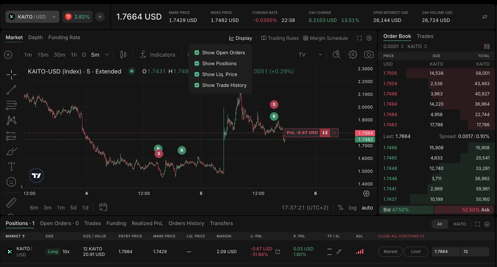
Task: Select the crosshair cursor tool
Action: coord(12,74)
